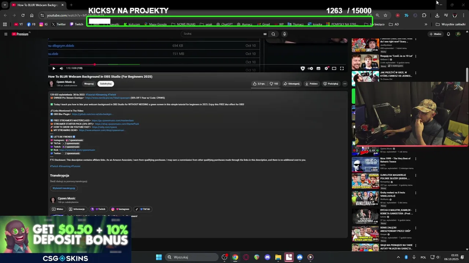Close the How To BLUR Webcam tab
Viewport: 469px width, 263px height.
click(x=62, y=5)
